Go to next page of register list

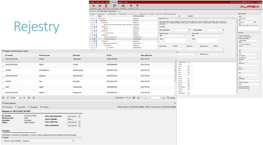point(24,98)
